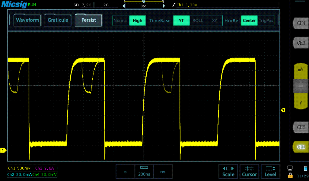Viewport: 309px width, 181px height.
Task: Increase vertical scale toward V
Action: tap(301, 101)
